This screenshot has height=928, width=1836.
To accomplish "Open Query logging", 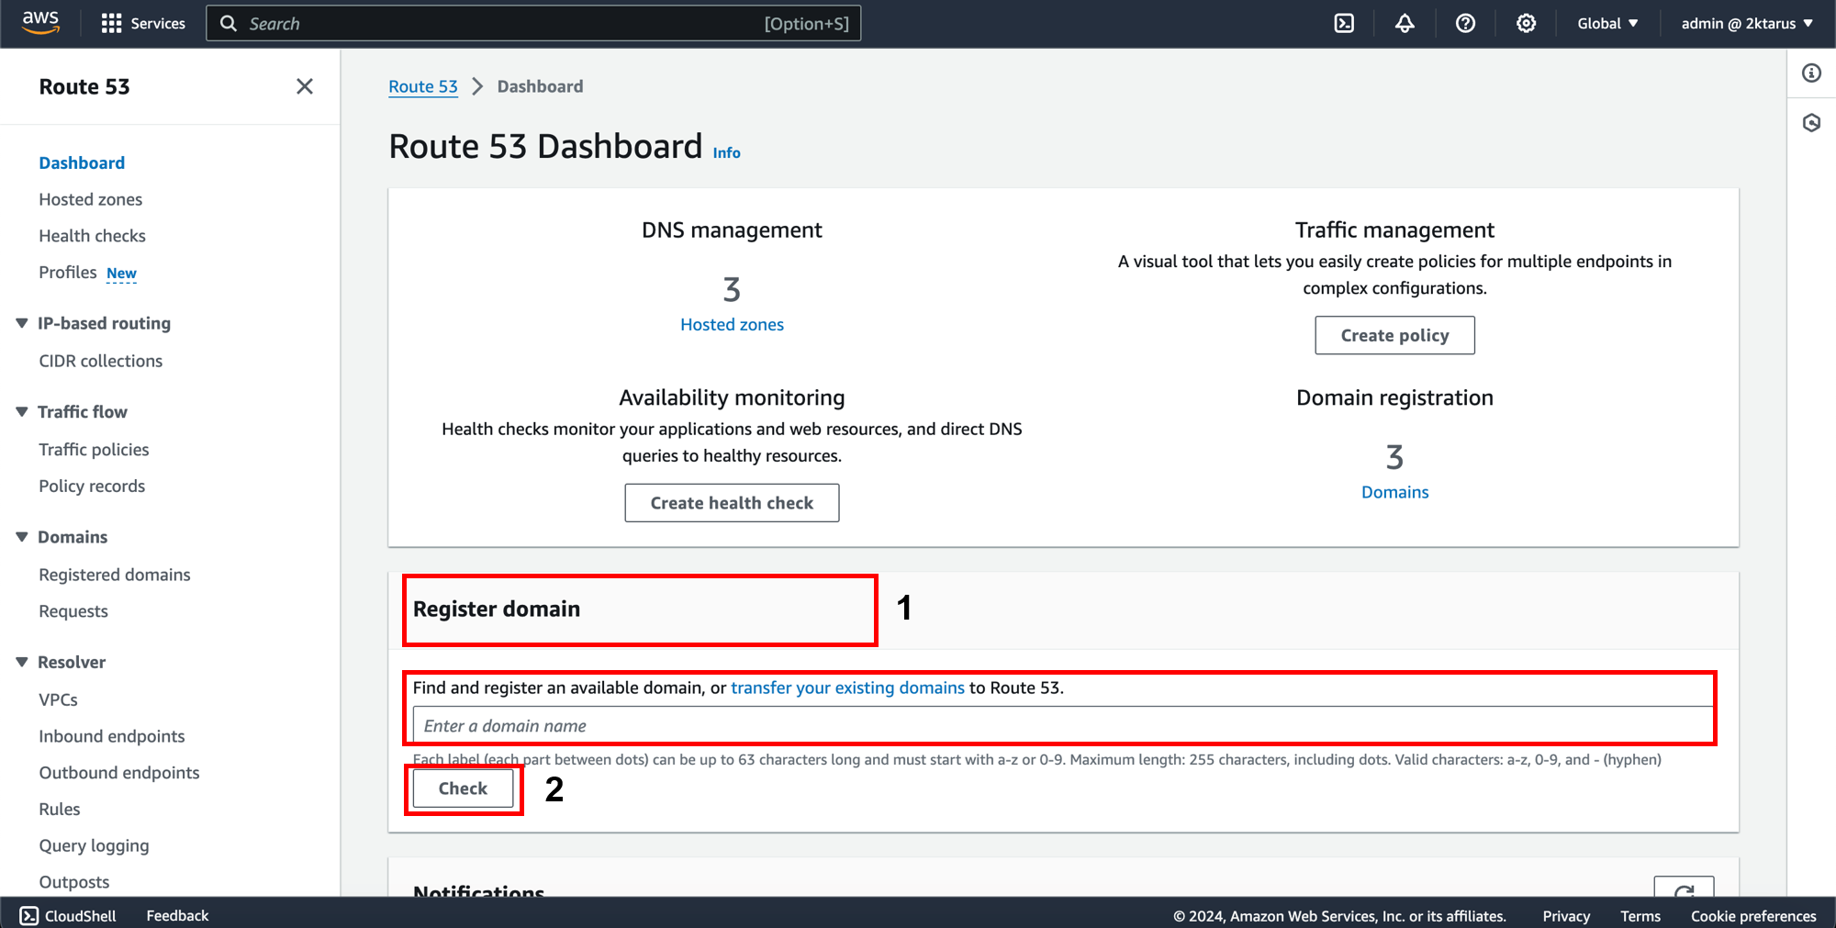I will [94, 845].
